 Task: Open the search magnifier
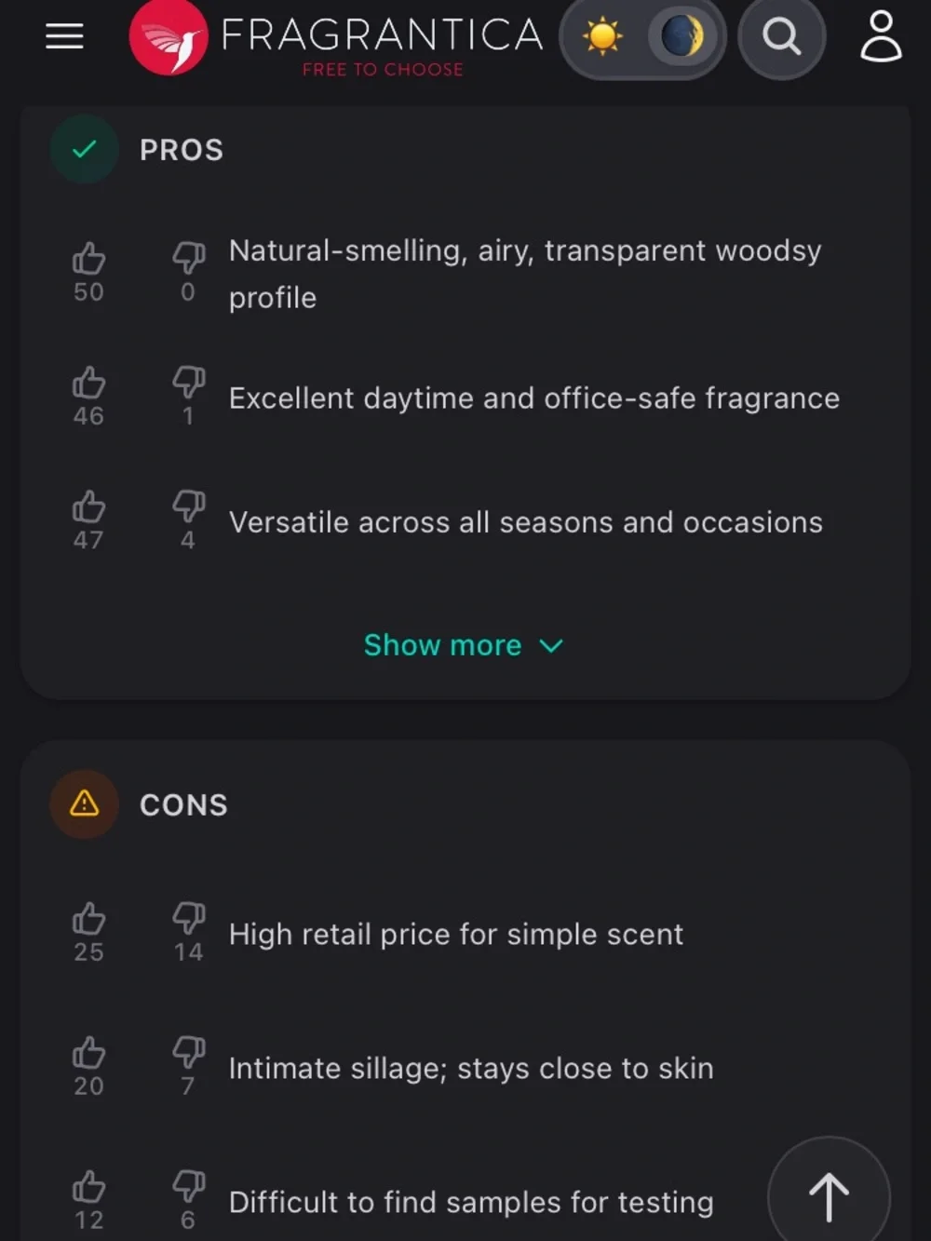[x=781, y=37]
